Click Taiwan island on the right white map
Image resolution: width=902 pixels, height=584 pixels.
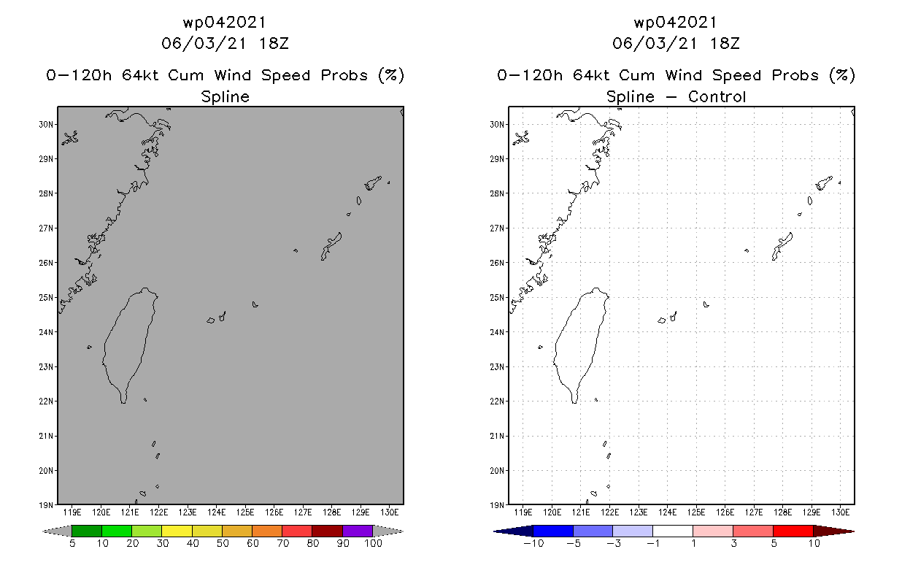click(581, 343)
